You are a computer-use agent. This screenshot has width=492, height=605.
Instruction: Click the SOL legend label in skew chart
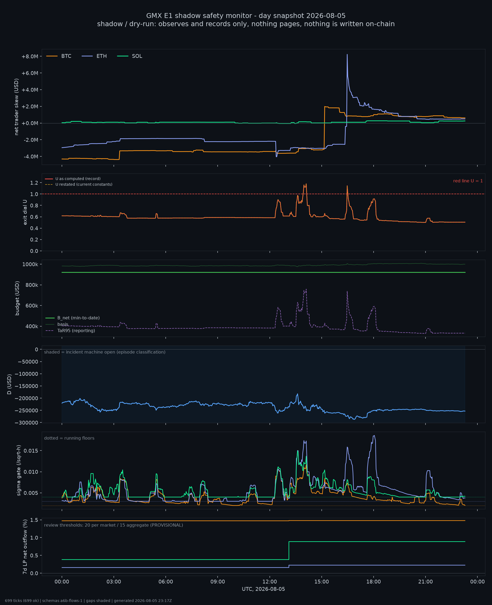coord(137,56)
